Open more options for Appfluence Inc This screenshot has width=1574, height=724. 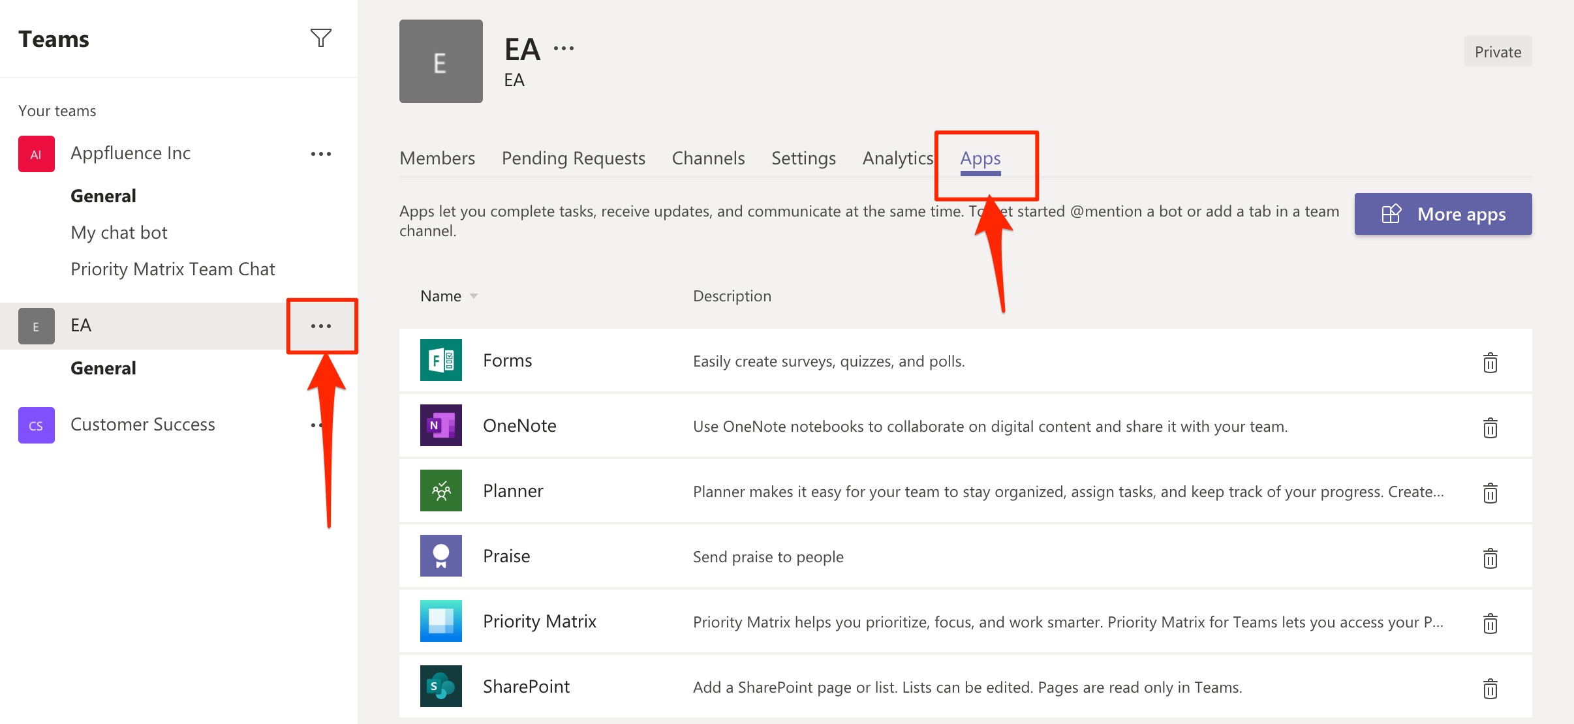(321, 153)
